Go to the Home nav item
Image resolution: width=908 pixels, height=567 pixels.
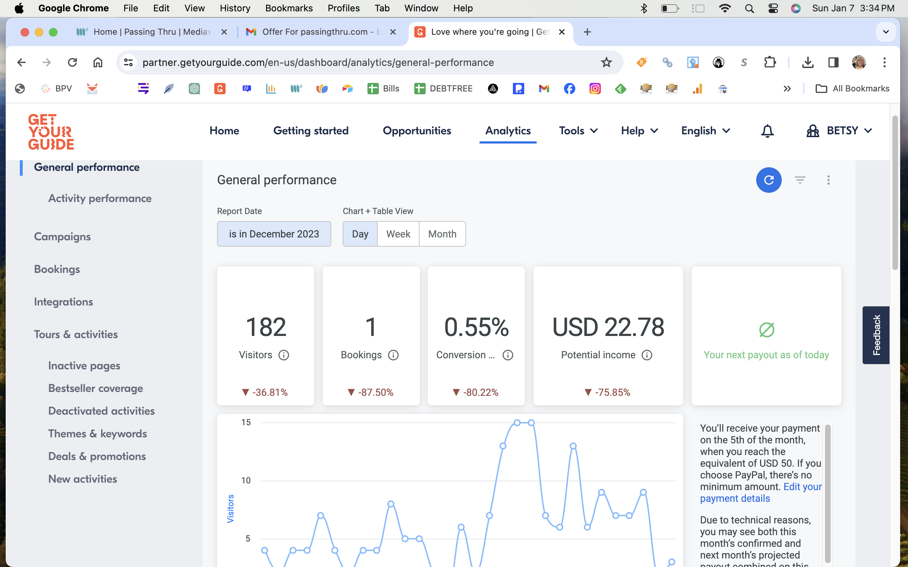point(225,130)
